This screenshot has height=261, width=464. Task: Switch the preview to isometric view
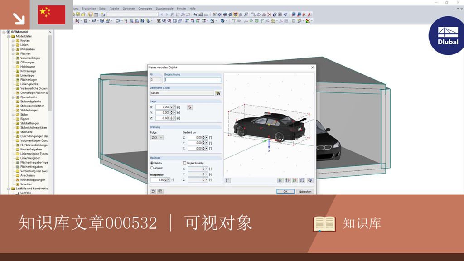pyautogui.click(x=302, y=180)
